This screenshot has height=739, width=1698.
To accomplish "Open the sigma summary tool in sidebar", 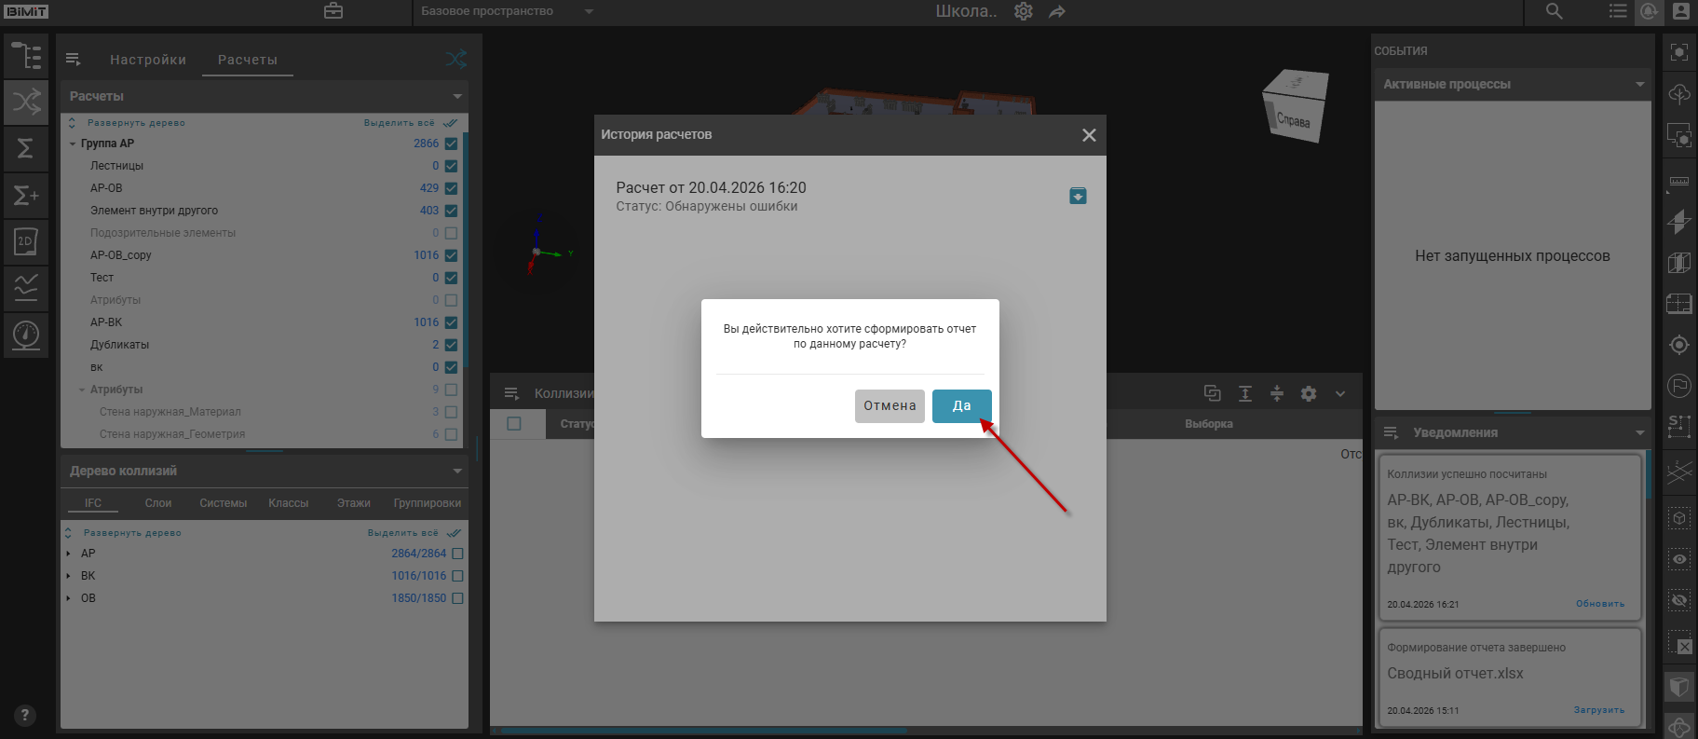I will point(26,148).
